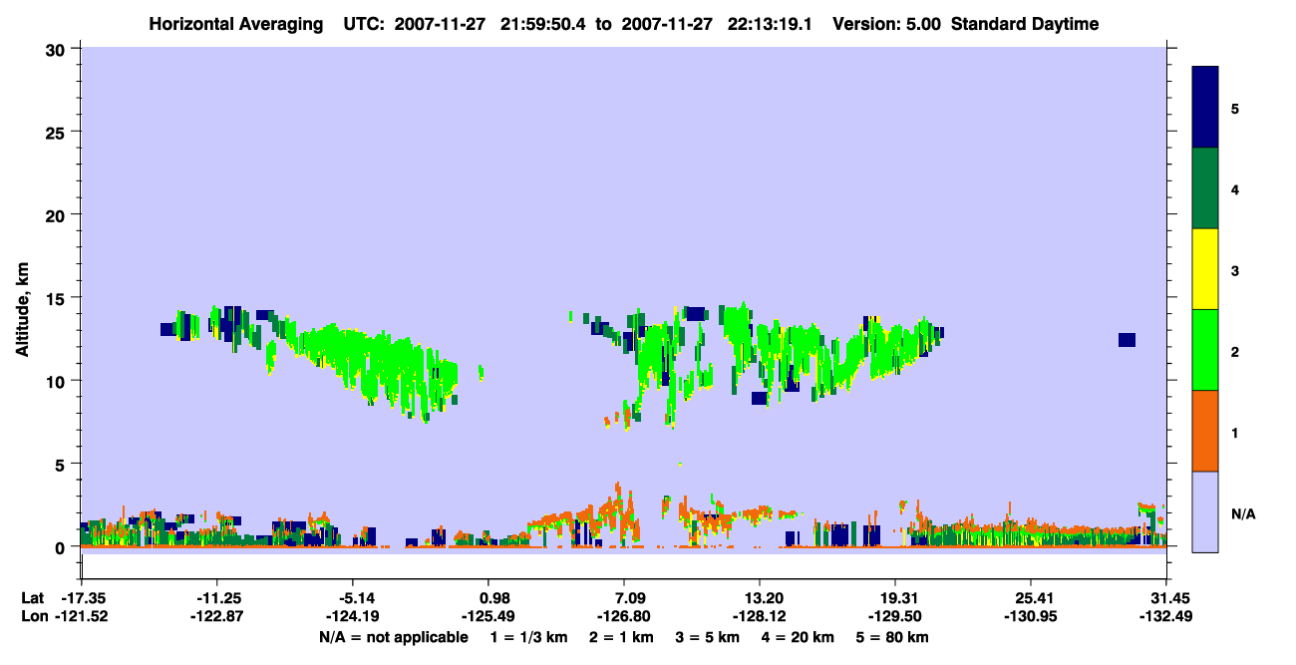Click longitude value '-121.52'
The image size is (1296, 665).
tap(82, 615)
